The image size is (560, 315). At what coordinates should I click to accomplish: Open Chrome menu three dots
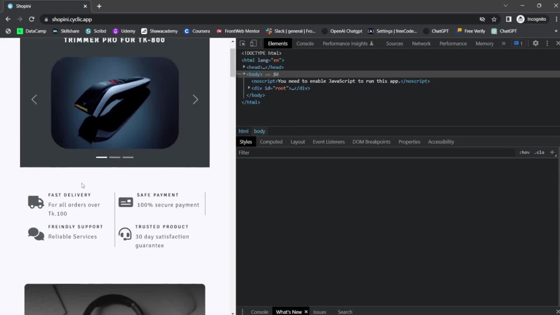coord(557,19)
